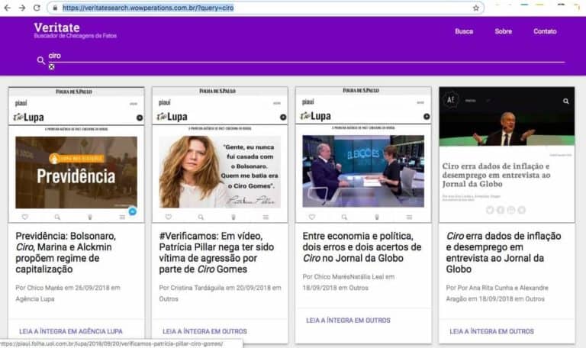Click Buscador de Checagens de Fatos subtitle
The height and width of the screenshot is (348, 586).
coord(75,36)
